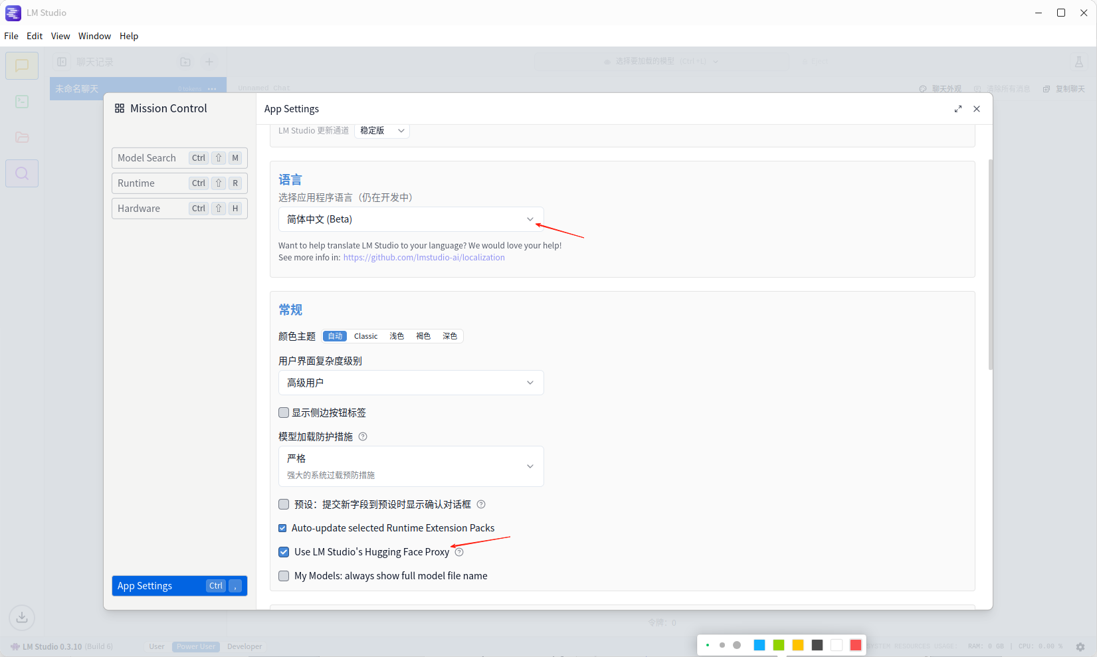Click the flask icon at top right

click(1079, 62)
